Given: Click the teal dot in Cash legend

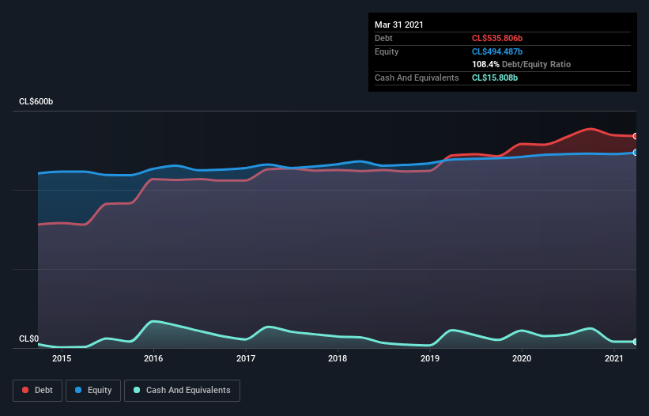Looking at the screenshot, I should pos(137,390).
